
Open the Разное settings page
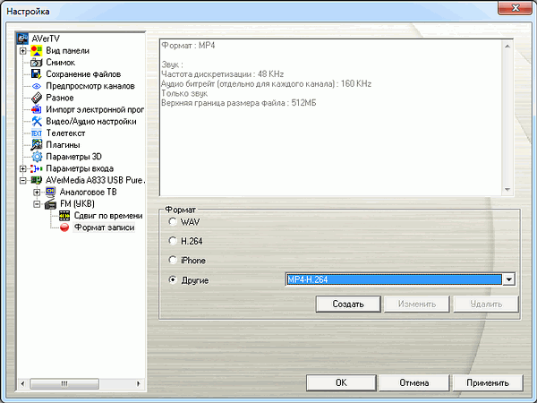click(x=60, y=98)
